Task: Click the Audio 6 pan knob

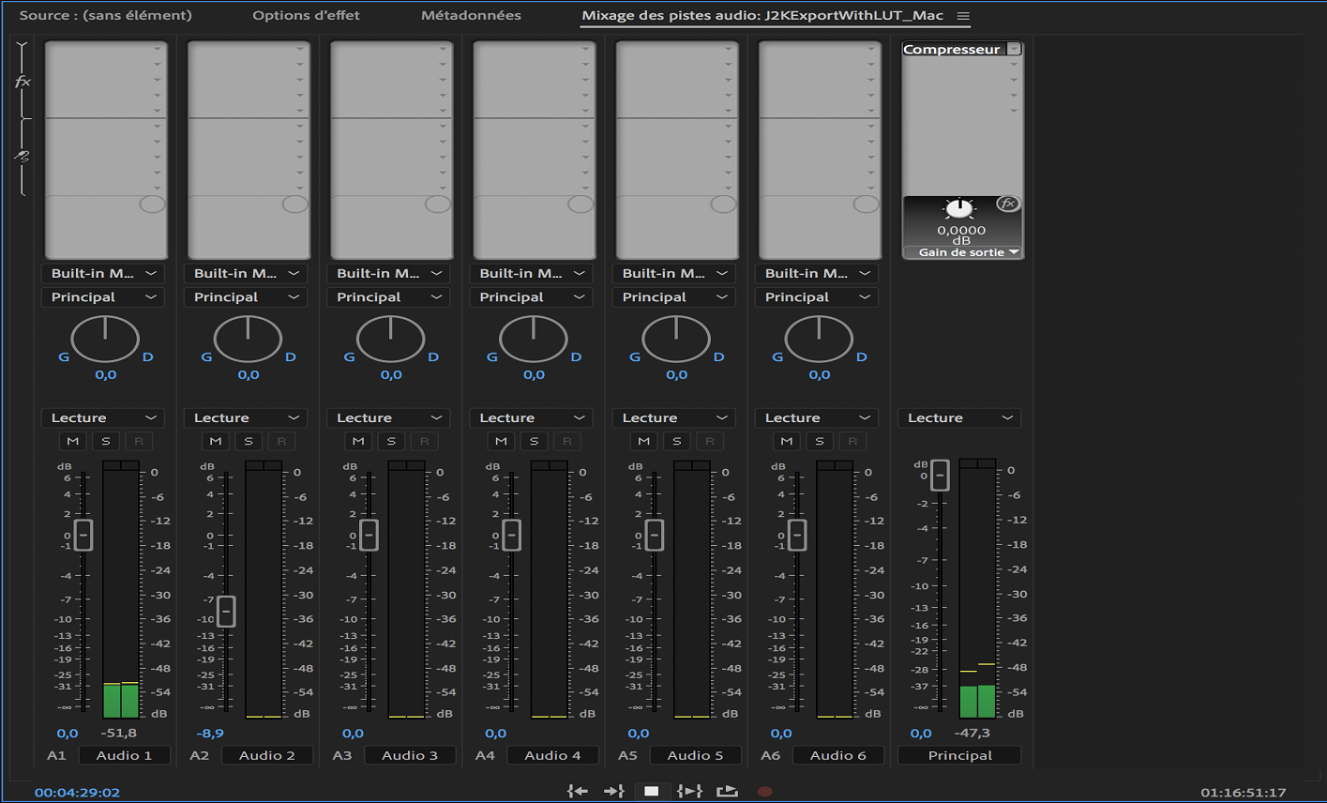Action: (819, 339)
